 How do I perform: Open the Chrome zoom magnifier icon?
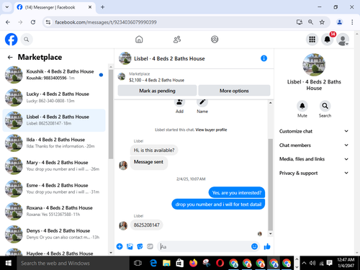point(310,22)
